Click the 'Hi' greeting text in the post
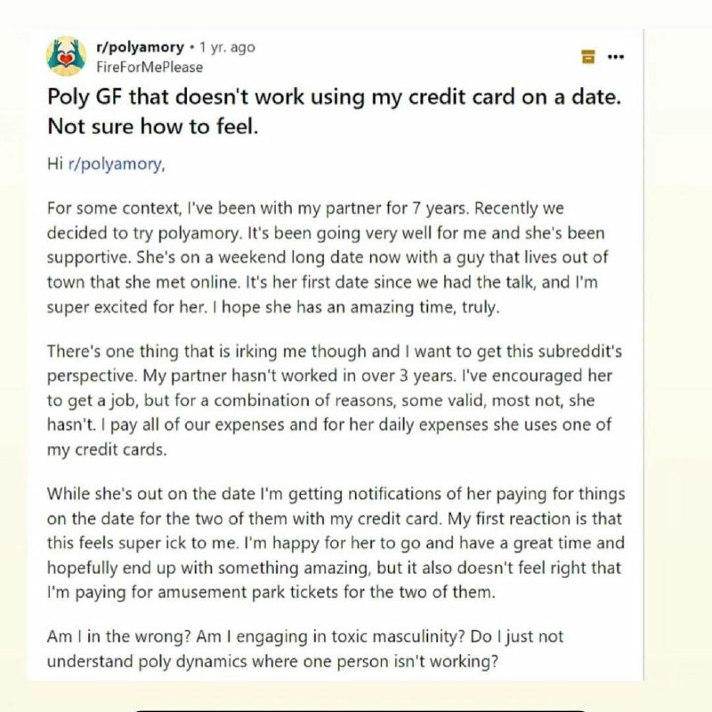712x712 pixels. click(55, 164)
